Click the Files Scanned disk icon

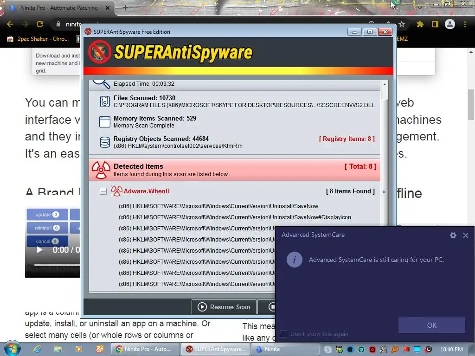click(x=104, y=102)
